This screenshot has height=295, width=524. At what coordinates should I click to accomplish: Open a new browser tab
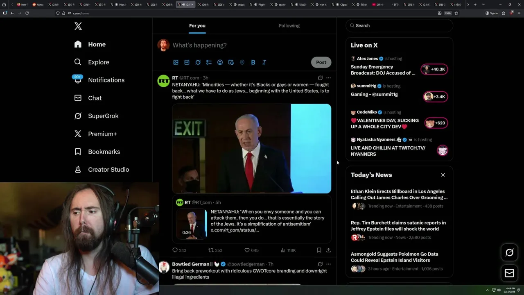pyautogui.click(x=475, y=5)
